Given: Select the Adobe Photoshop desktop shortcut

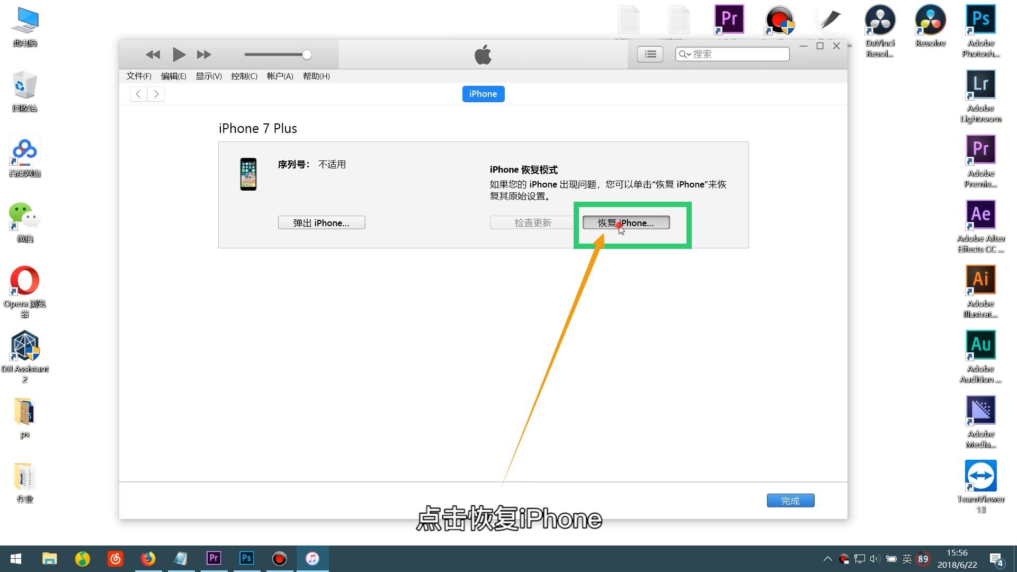Looking at the screenshot, I should click(981, 31).
